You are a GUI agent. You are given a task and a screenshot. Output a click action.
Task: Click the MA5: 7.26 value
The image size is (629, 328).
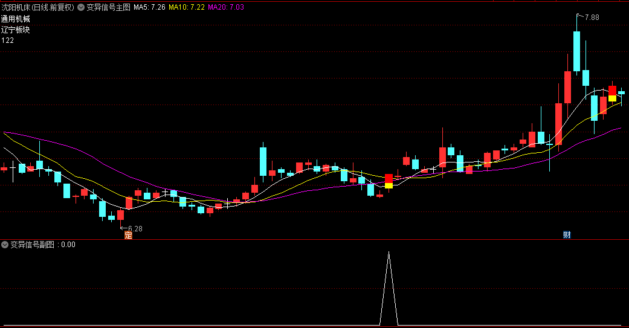[149, 7]
